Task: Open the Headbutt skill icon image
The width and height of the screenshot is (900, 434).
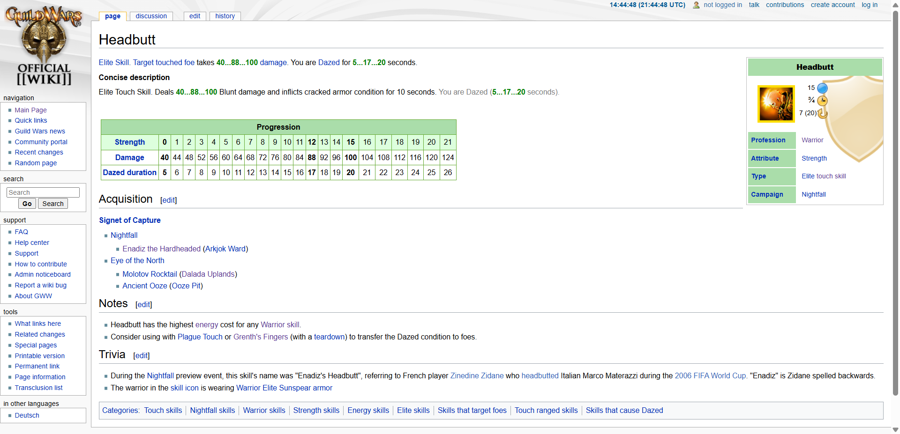Action: click(x=776, y=103)
